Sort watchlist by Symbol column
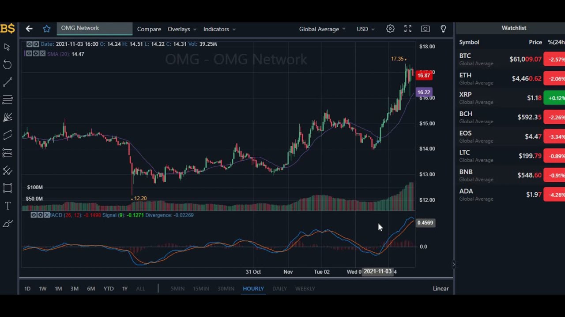This screenshot has width=565, height=317. tap(469, 42)
